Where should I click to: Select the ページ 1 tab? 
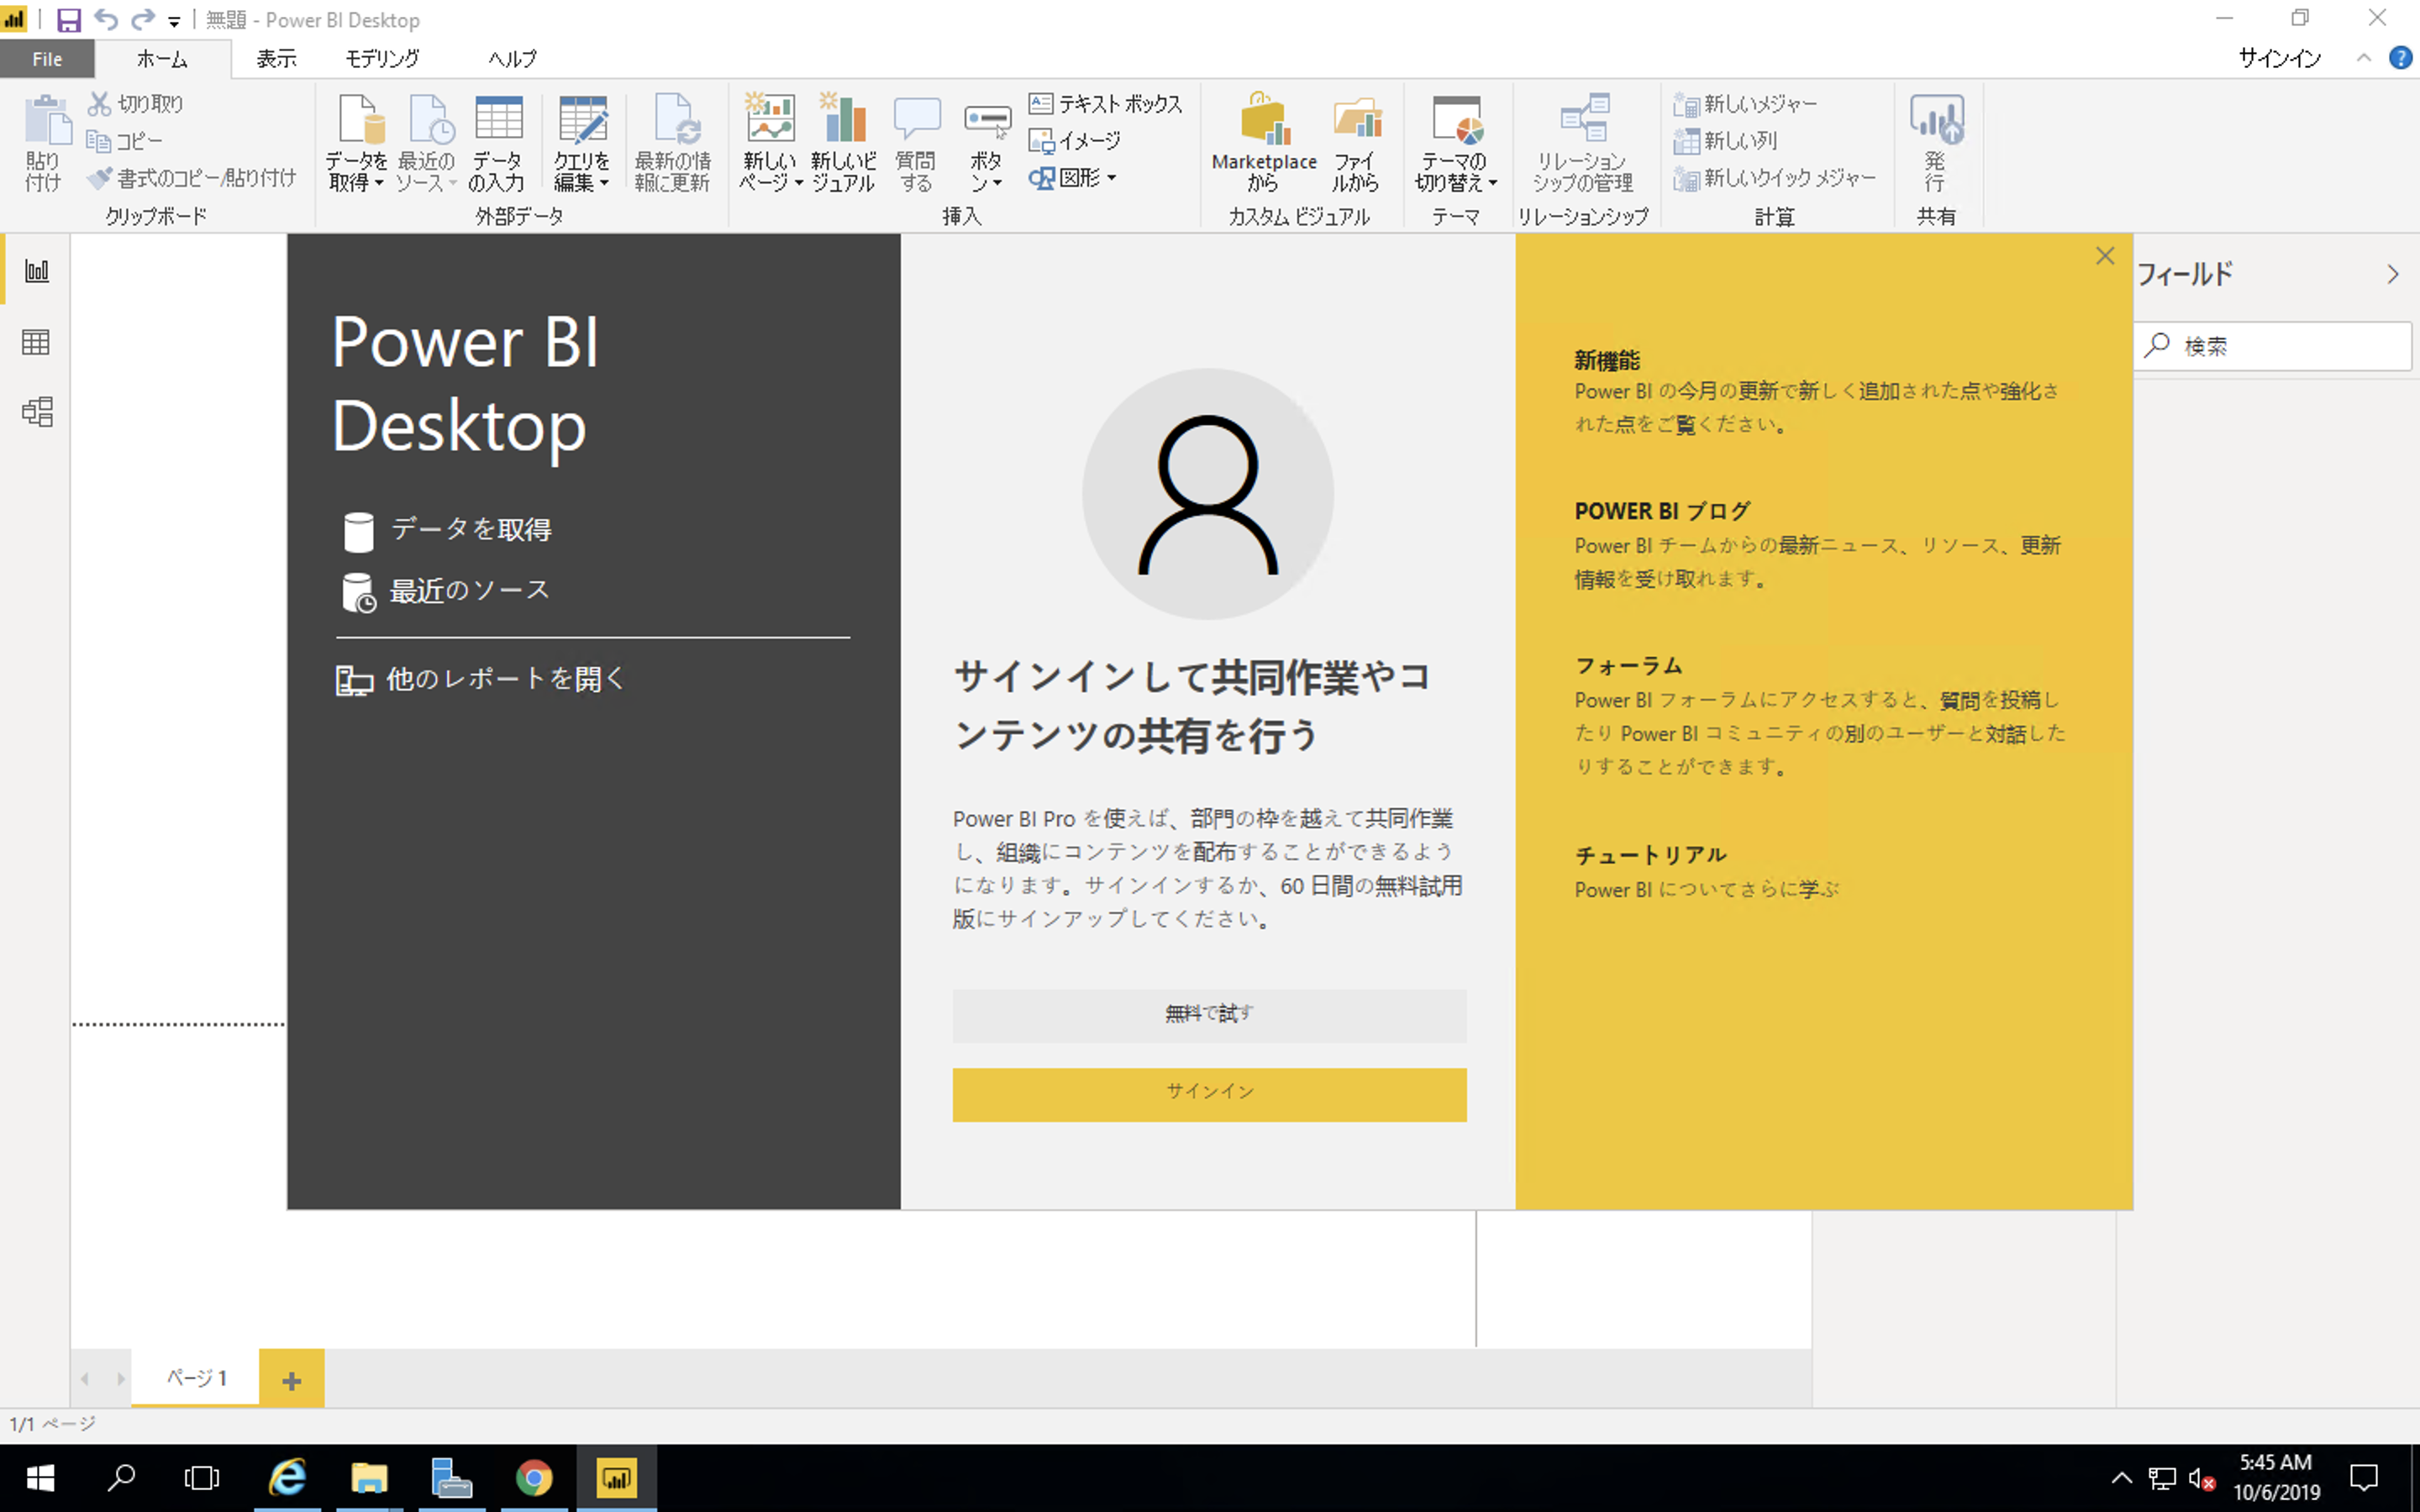point(196,1377)
